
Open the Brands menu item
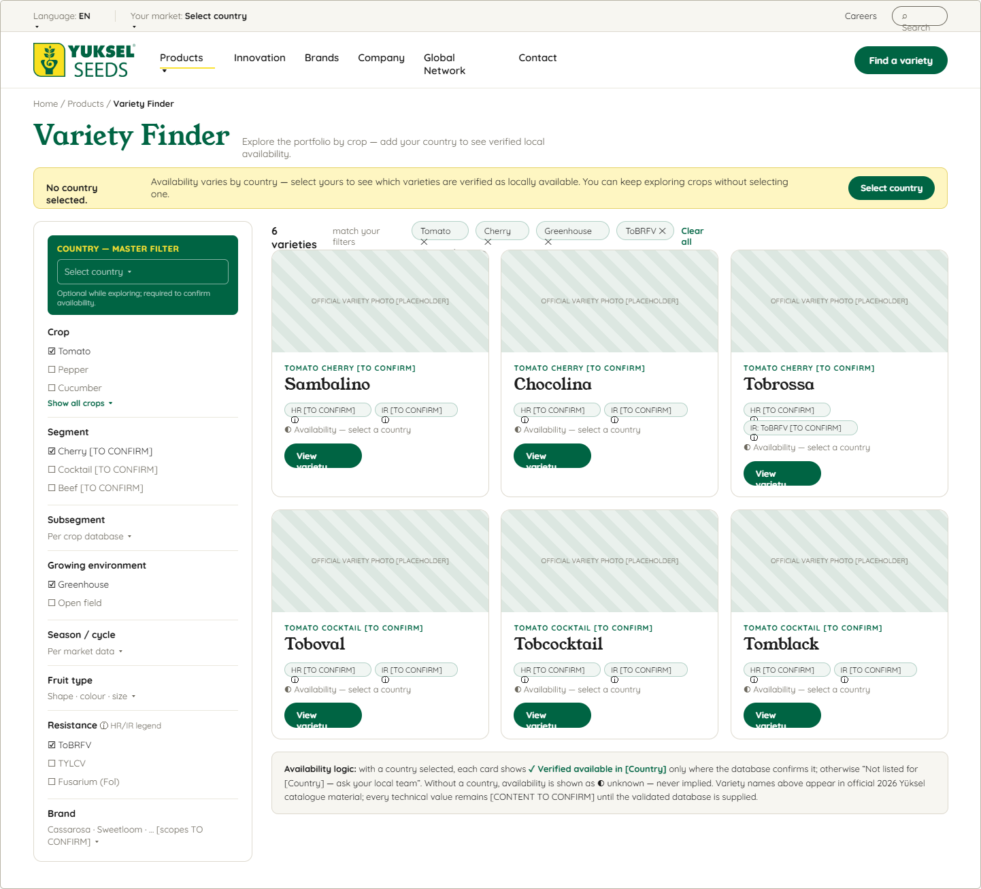click(x=322, y=58)
